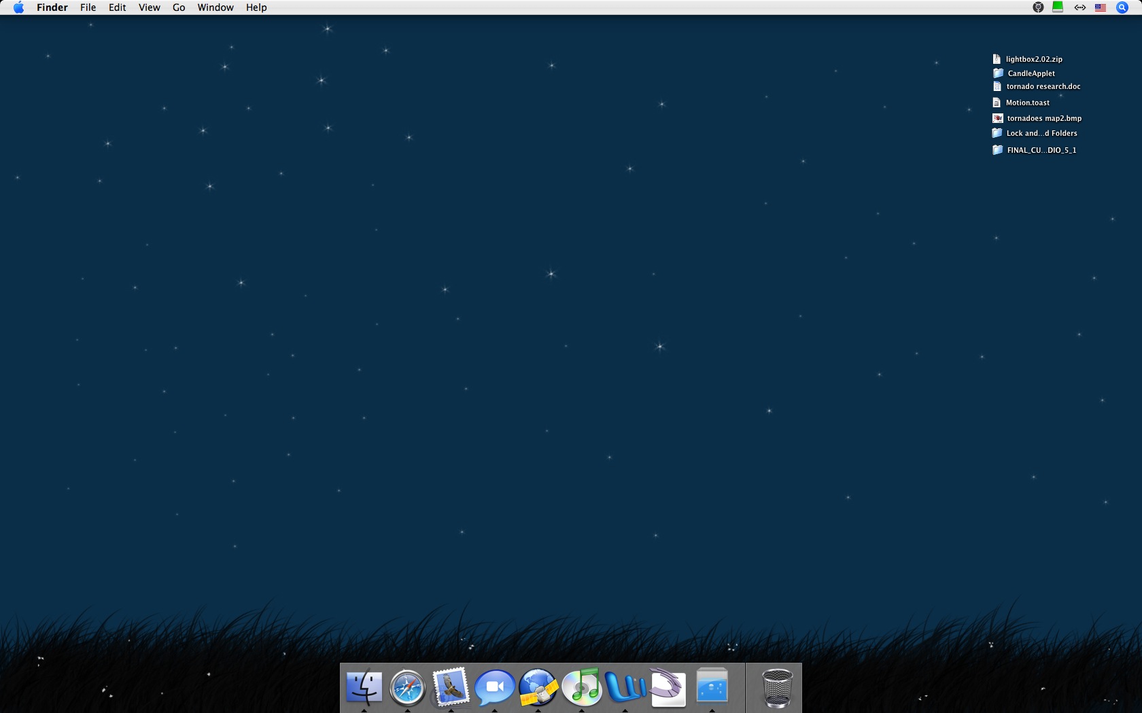Image resolution: width=1142 pixels, height=713 pixels.
Task: Open Spotlight search in the menu bar
Action: tap(1122, 7)
